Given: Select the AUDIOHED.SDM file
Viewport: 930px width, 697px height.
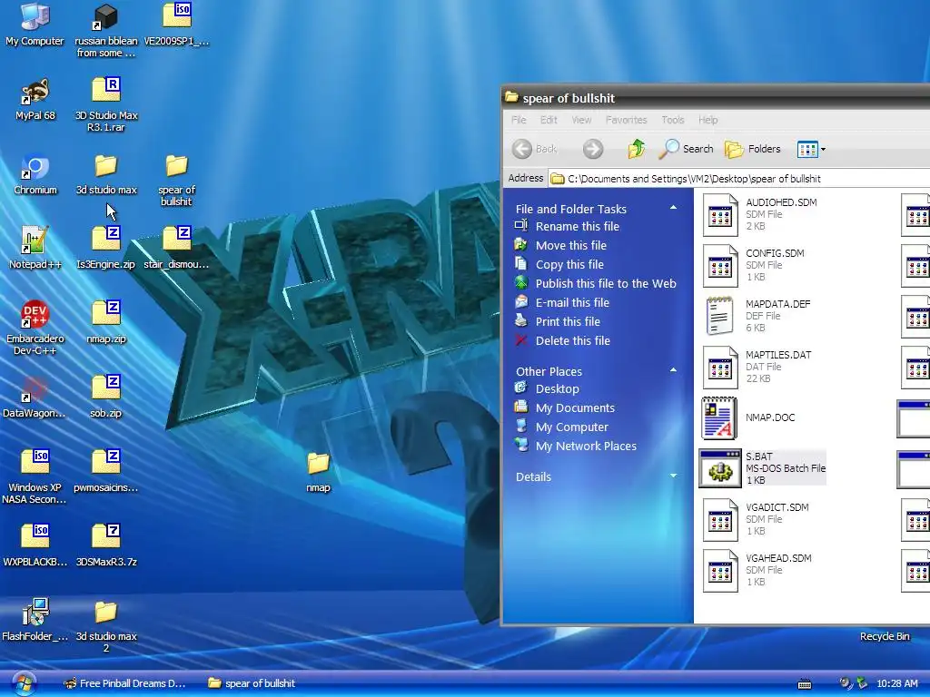Looking at the screenshot, I should point(762,214).
